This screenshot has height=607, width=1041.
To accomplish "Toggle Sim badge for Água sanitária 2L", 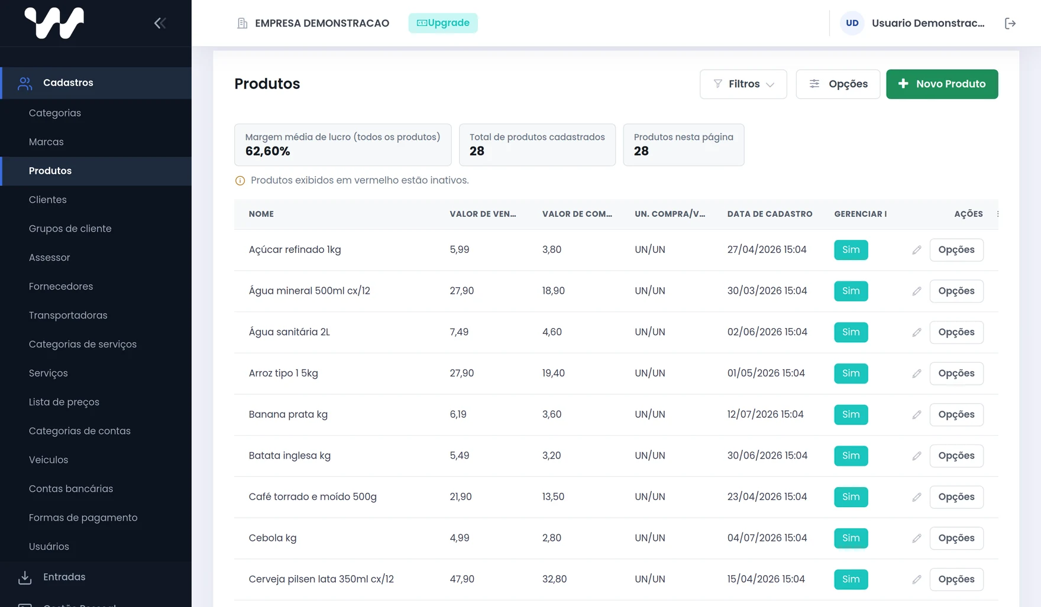I will coord(851,332).
